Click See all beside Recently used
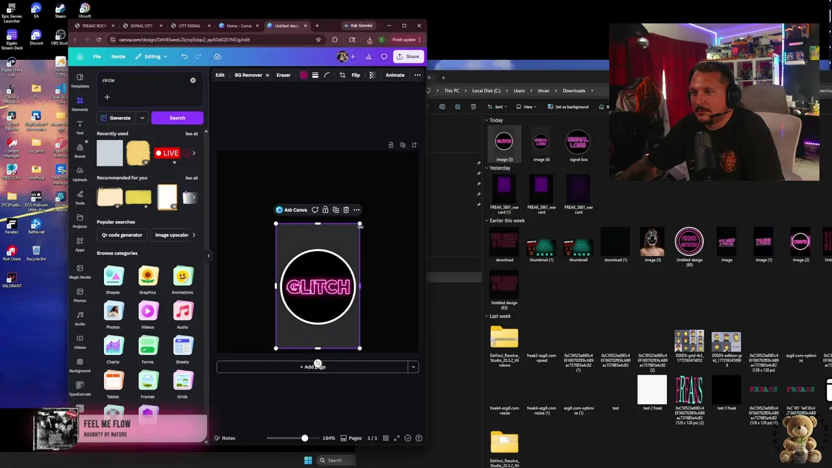832x468 pixels. click(191, 134)
